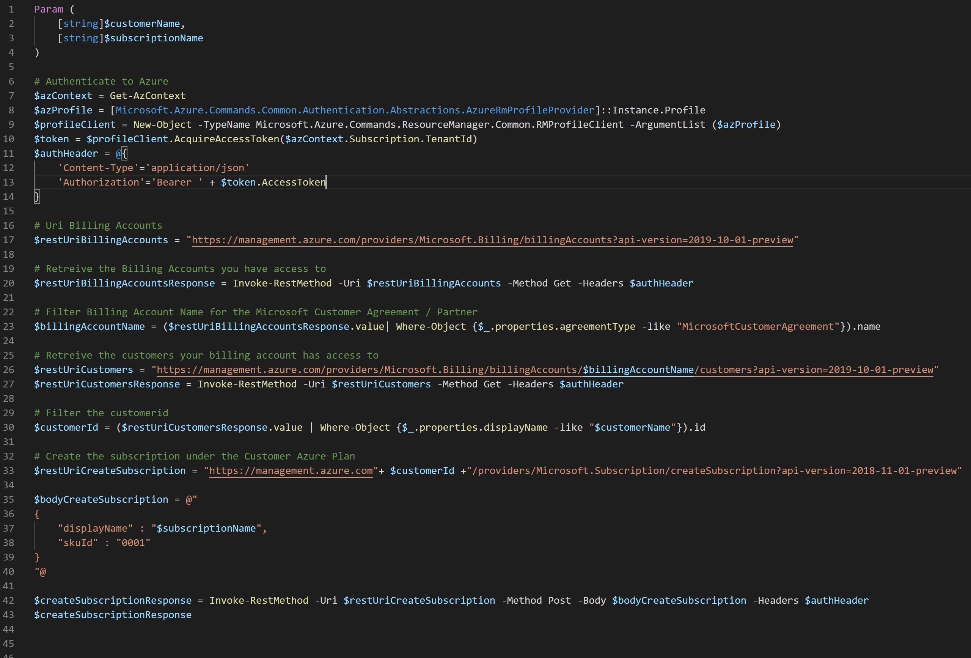This screenshot has height=658, width=971.
Task: Click 'AzureRmProfileProvider' type name on line 8
Action: click(x=530, y=110)
